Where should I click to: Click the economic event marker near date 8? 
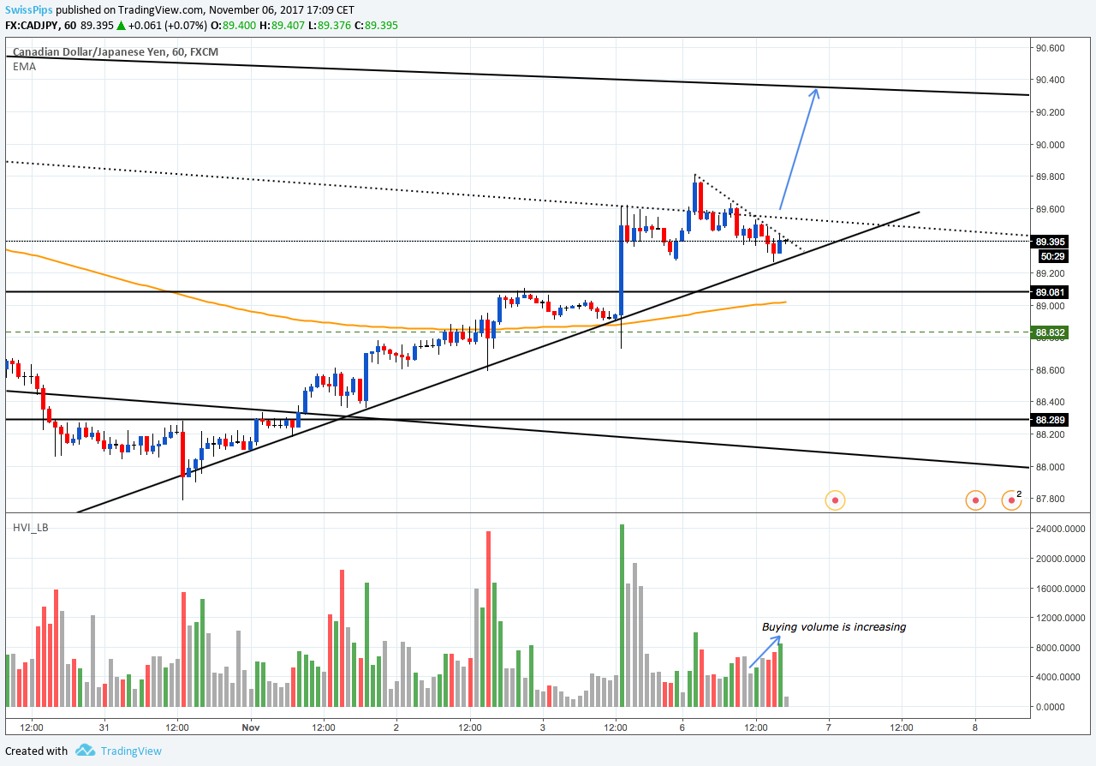975,499
